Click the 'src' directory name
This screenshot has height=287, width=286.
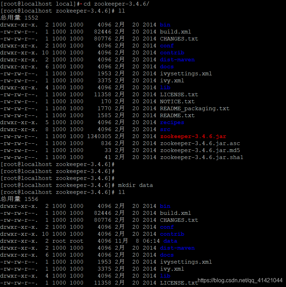(165, 129)
